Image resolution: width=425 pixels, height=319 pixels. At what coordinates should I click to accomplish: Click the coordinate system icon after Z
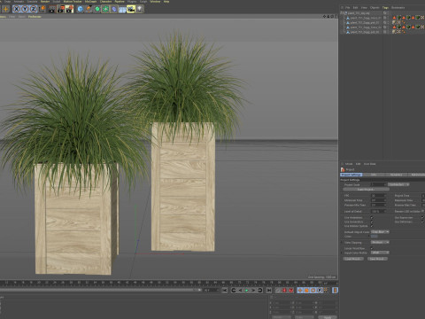point(42,9)
